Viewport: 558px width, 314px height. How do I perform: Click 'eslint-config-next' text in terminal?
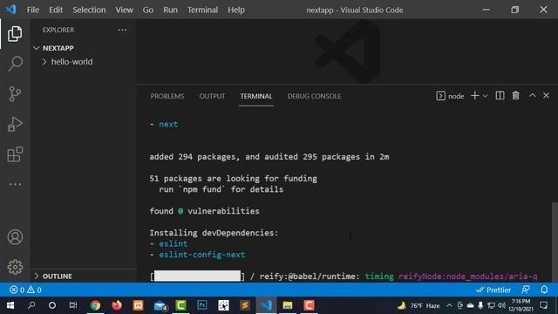click(201, 255)
